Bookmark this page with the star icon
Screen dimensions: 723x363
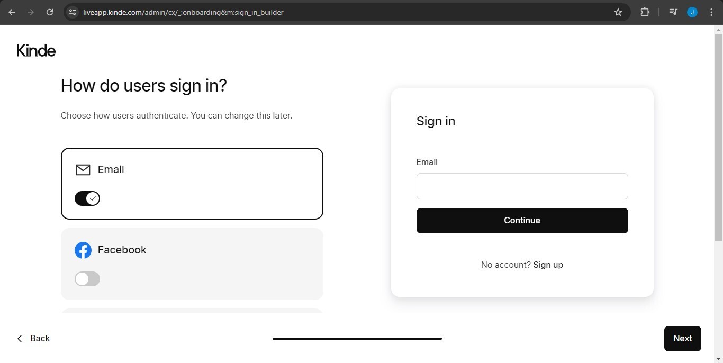click(x=618, y=12)
